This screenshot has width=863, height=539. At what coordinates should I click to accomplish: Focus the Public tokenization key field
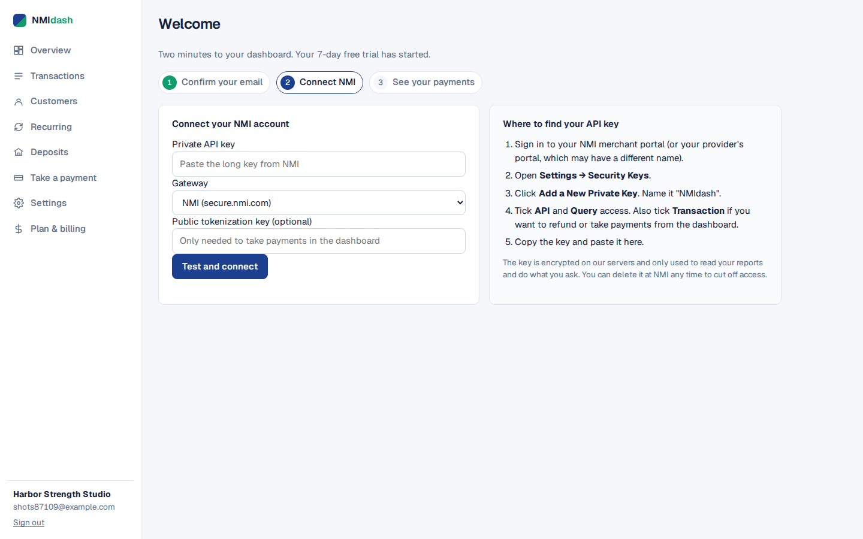pos(319,241)
